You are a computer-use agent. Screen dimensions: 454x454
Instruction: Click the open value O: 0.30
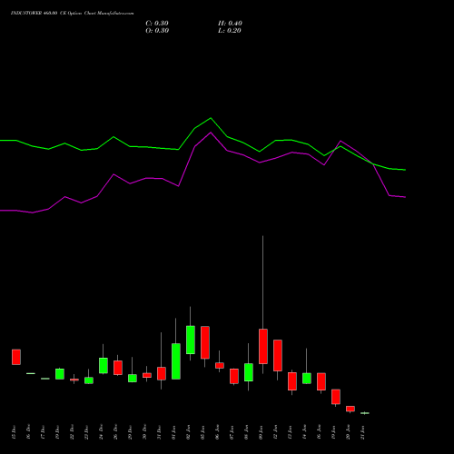(x=157, y=31)
